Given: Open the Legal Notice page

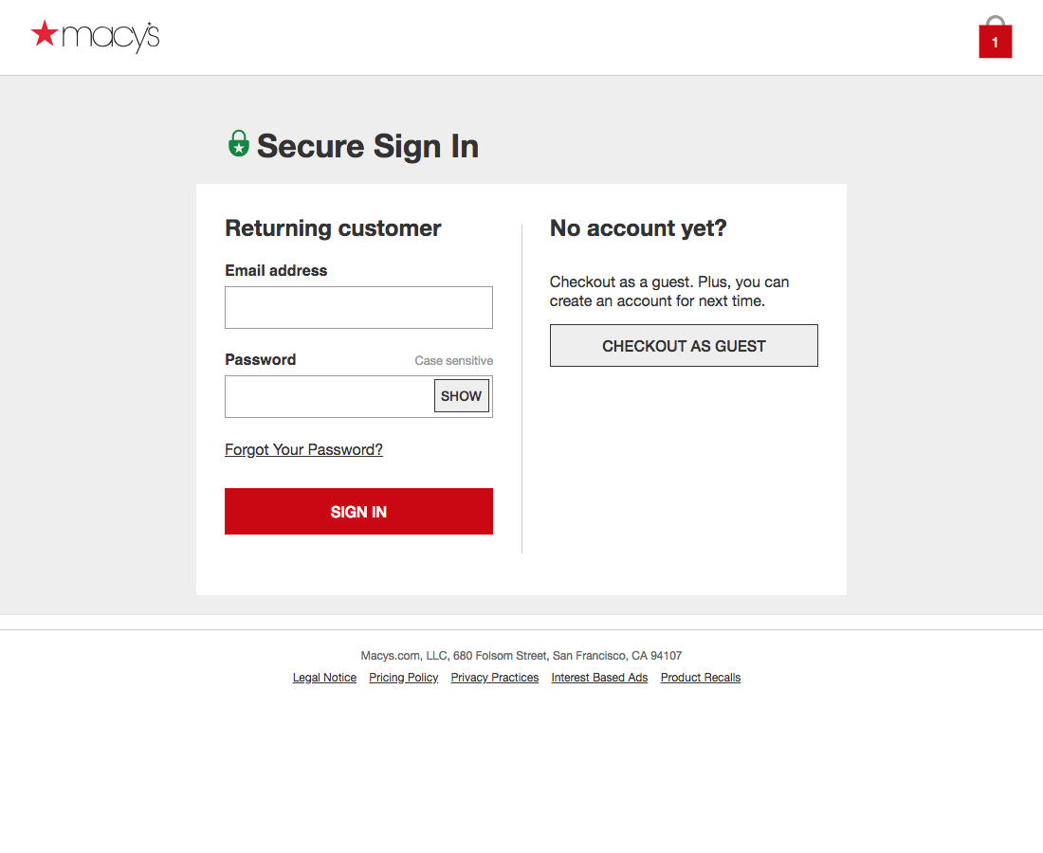Looking at the screenshot, I should click(324, 677).
